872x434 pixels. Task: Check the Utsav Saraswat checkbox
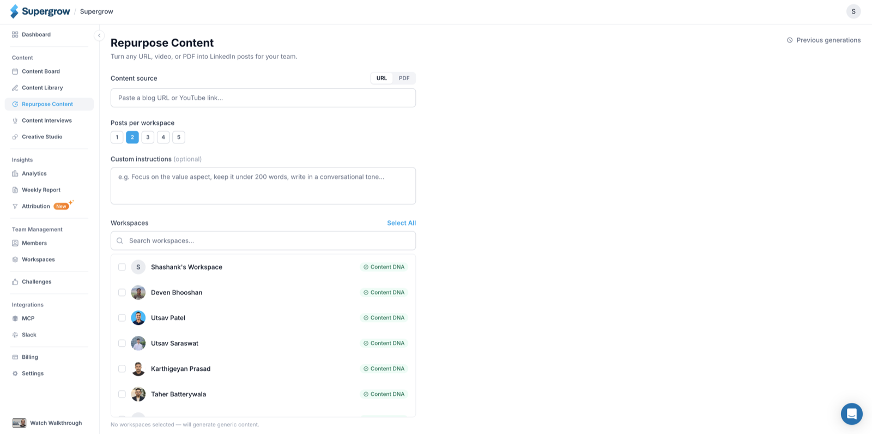(x=122, y=343)
